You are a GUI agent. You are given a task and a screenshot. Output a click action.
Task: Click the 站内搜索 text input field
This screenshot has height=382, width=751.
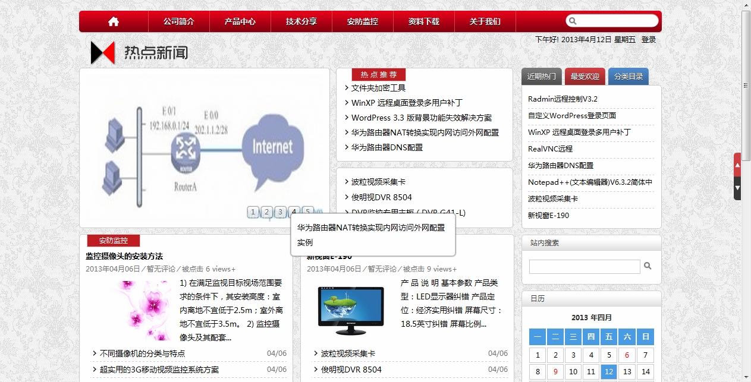pyautogui.click(x=585, y=267)
